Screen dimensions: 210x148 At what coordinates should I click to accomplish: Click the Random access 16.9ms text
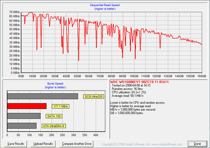tap(127, 89)
